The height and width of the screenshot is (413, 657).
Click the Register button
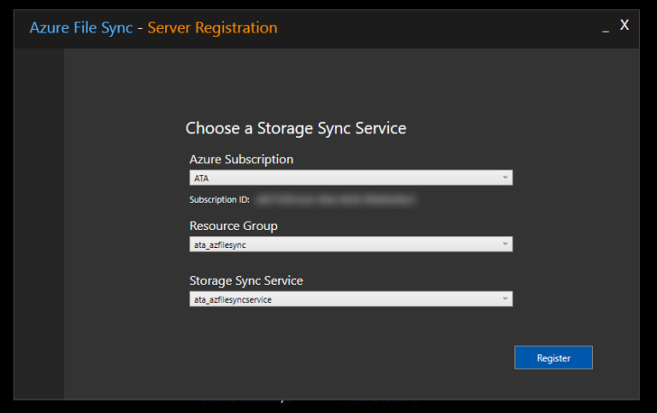pyautogui.click(x=553, y=357)
